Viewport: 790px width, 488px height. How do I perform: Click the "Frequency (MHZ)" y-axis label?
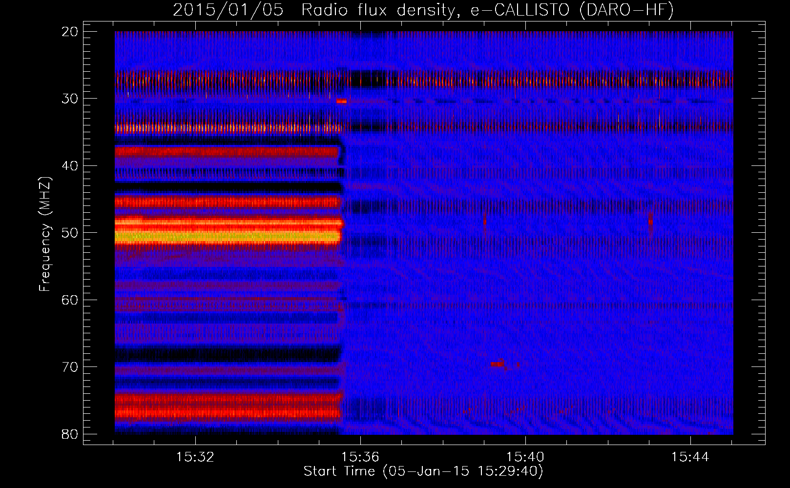[45, 234]
